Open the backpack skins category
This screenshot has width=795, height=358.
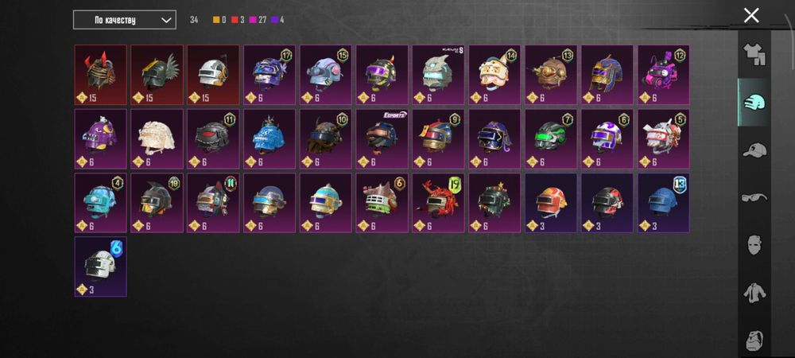click(754, 340)
